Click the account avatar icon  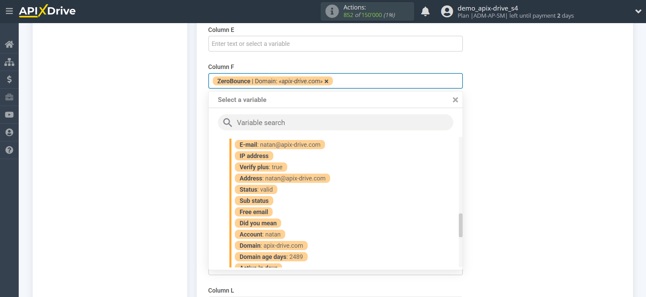tap(447, 12)
